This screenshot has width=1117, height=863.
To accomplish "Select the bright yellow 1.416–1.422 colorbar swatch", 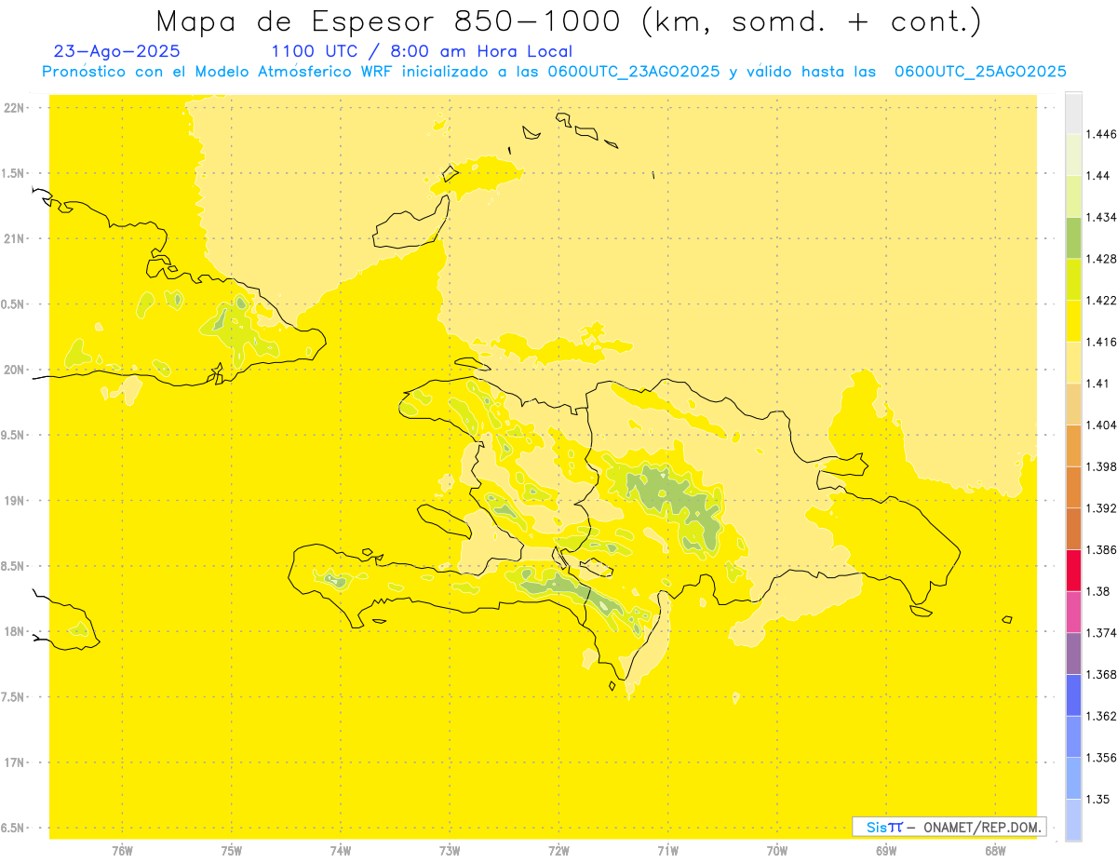I will [1073, 320].
